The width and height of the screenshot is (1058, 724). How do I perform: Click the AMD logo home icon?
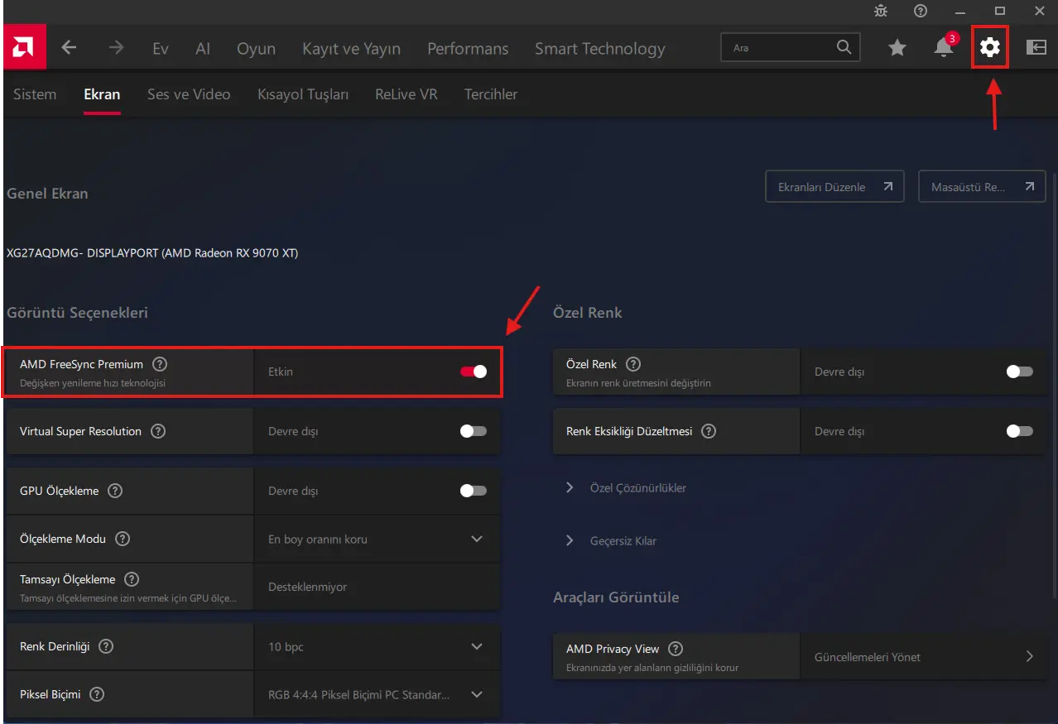click(25, 48)
